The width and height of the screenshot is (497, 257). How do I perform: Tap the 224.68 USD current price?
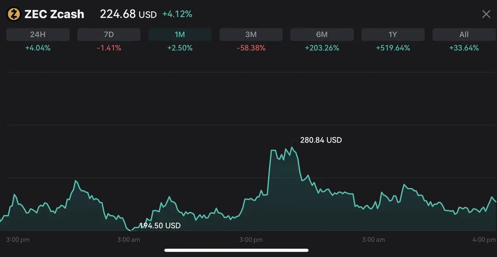click(x=128, y=14)
